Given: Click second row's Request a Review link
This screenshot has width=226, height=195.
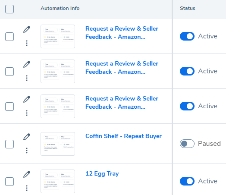Looking at the screenshot, I should pos(122,68).
